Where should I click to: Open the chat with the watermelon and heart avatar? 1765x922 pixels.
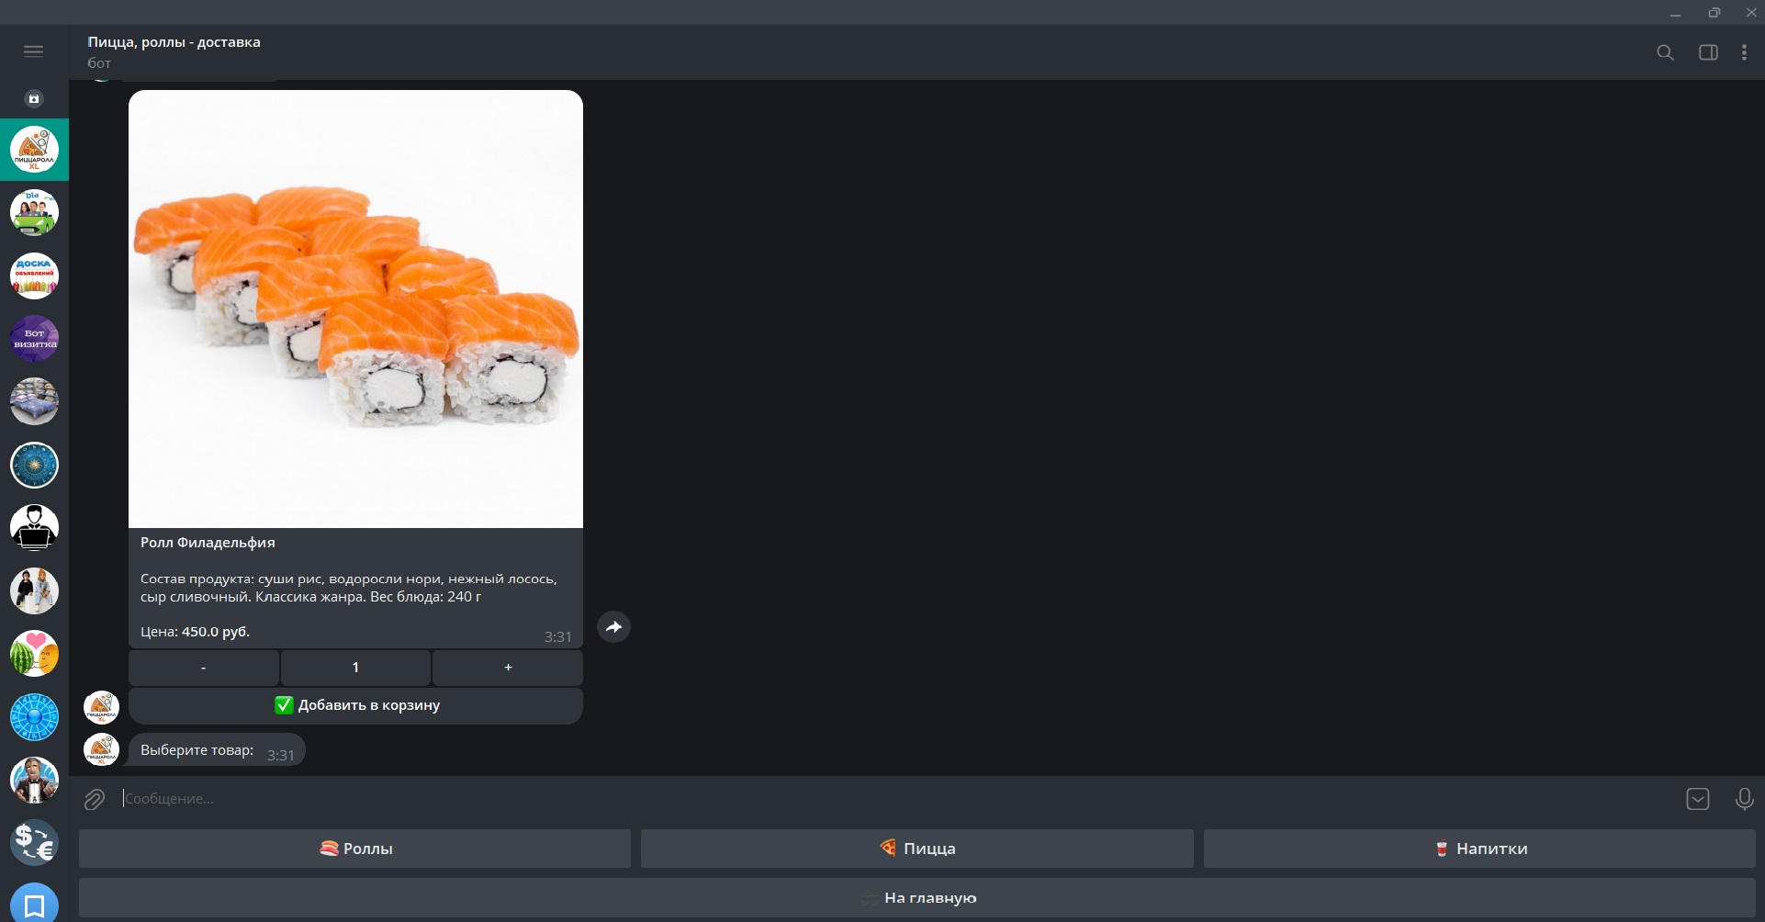point(34,654)
